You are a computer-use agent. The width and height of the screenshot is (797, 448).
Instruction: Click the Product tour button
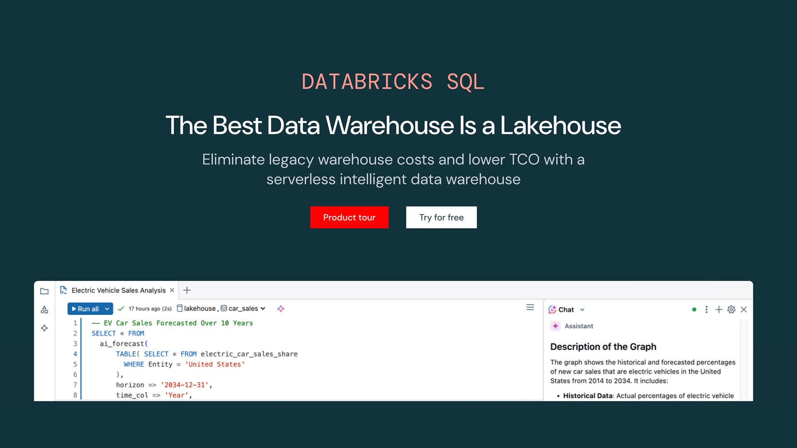349,217
